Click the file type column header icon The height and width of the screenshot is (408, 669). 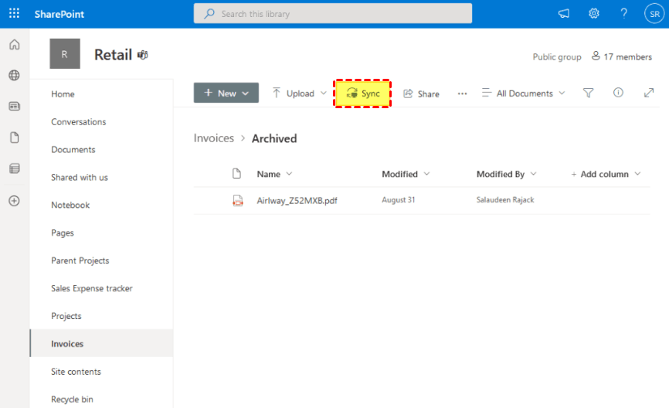click(237, 173)
